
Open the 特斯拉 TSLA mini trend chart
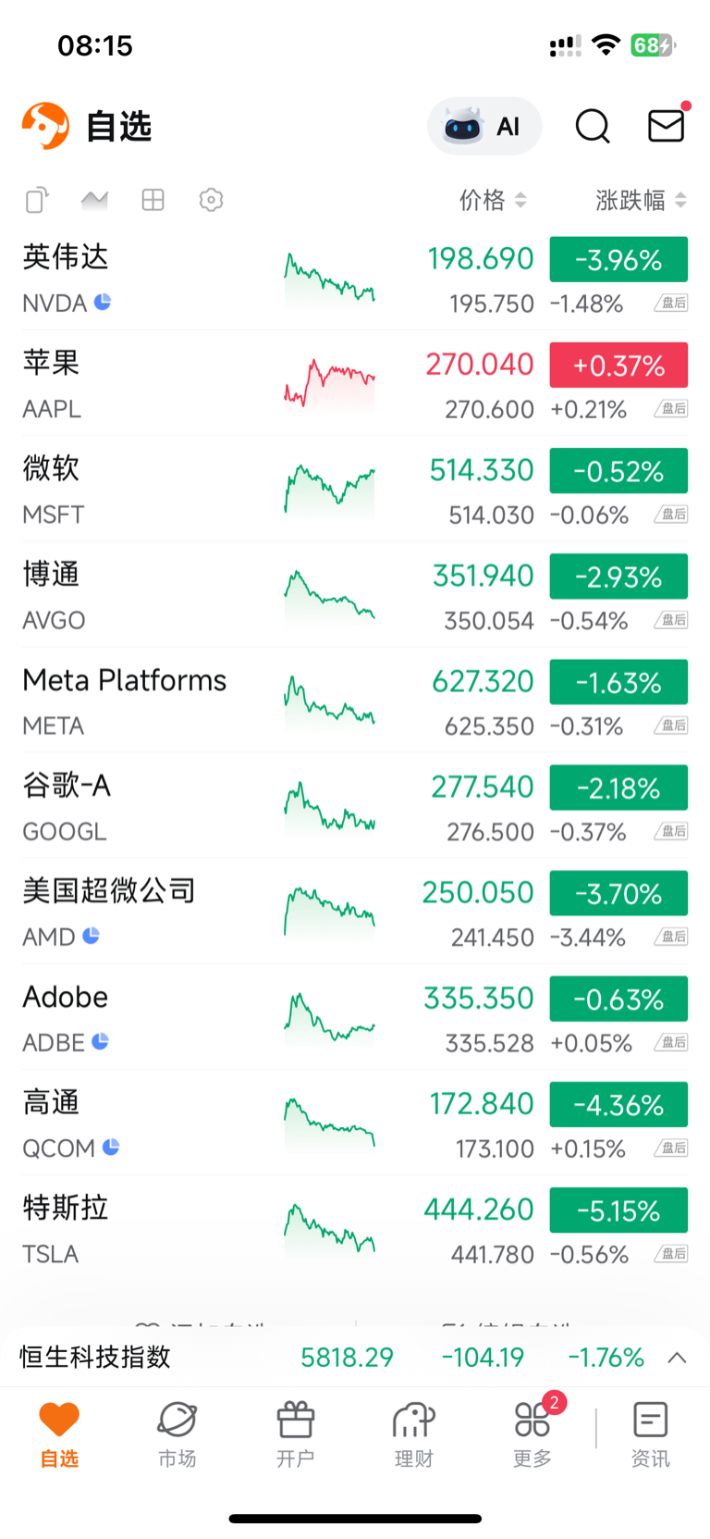(x=329, y=1228)
